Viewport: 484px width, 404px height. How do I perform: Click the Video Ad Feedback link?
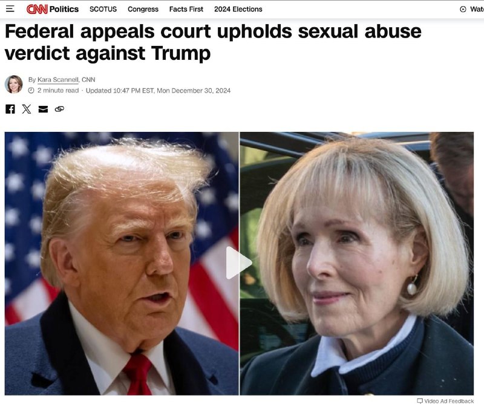[449, 401]
